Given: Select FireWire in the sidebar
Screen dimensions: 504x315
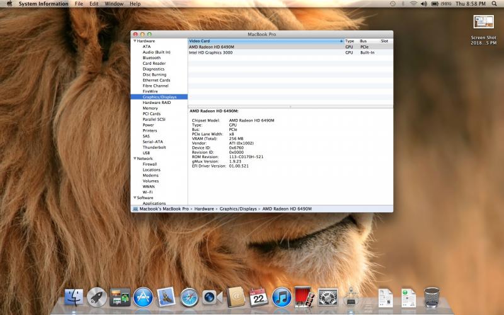Looking at the screenshot, I should pyautogui.click(x=150, y=91).
